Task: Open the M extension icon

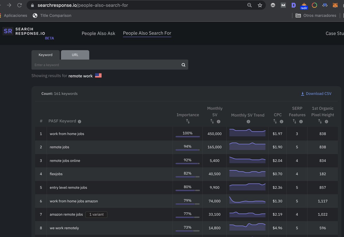Action: 283,5
